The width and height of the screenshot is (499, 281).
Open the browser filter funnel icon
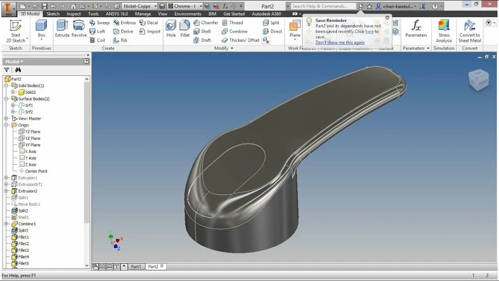7,70
